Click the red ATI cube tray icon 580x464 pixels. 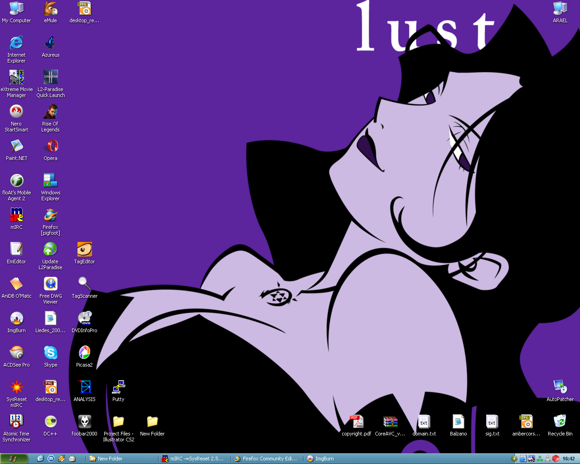556,459
